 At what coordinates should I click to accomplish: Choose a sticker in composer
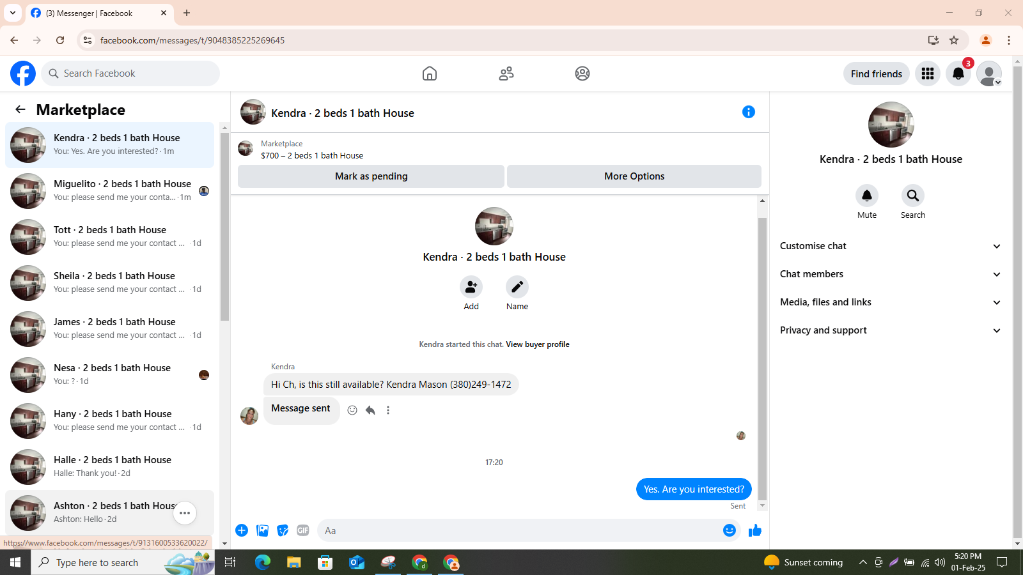283,530
